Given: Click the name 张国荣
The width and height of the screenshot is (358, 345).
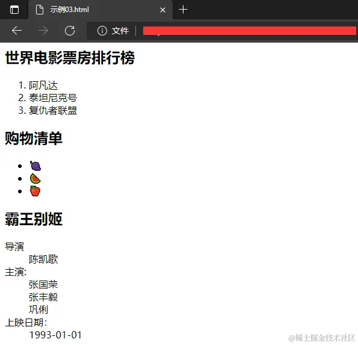Looking at the screenshot, I should (43, 285).
